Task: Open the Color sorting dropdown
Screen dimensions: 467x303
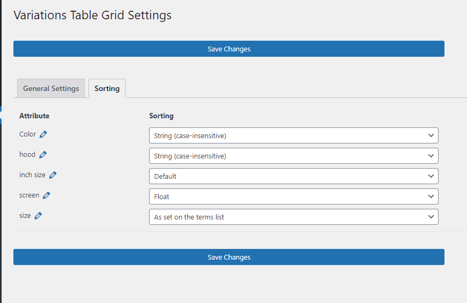Action: tap(293, 135)
